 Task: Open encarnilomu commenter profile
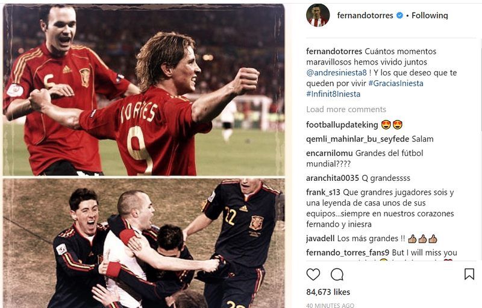329,153
